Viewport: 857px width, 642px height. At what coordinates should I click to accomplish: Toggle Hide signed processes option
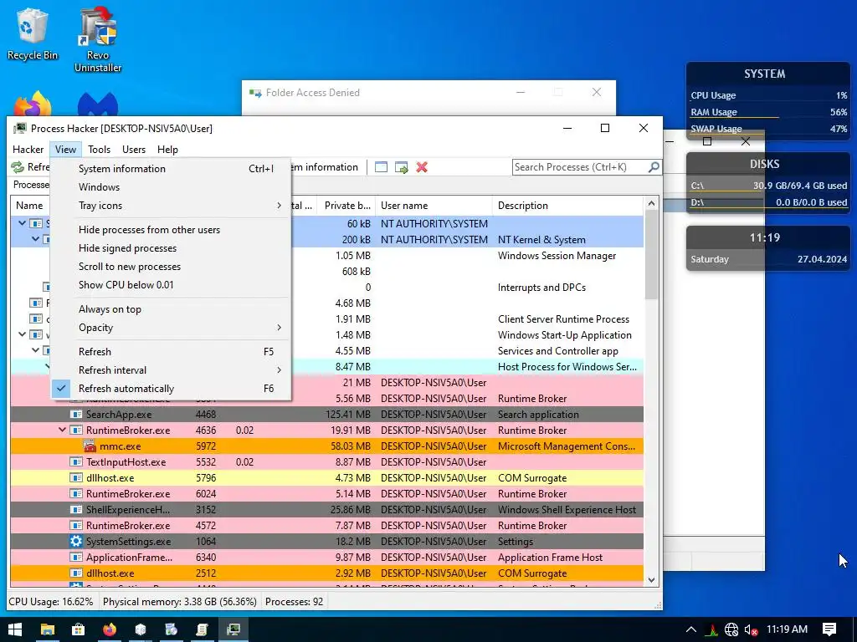pos(170,248)
